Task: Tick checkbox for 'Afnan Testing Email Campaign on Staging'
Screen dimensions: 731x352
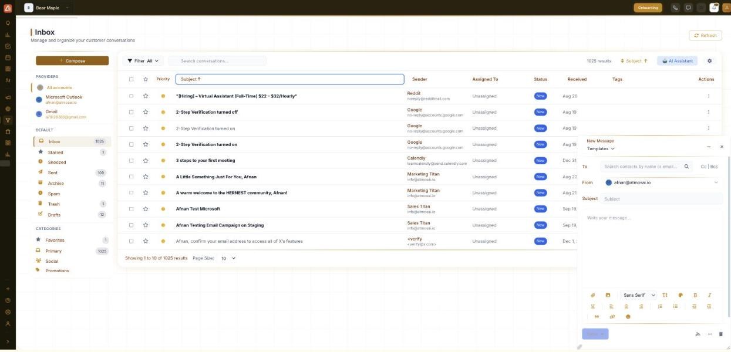Action: pos(131,225)
